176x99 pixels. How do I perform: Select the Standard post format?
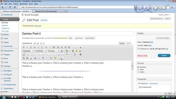tap(138, 67)
